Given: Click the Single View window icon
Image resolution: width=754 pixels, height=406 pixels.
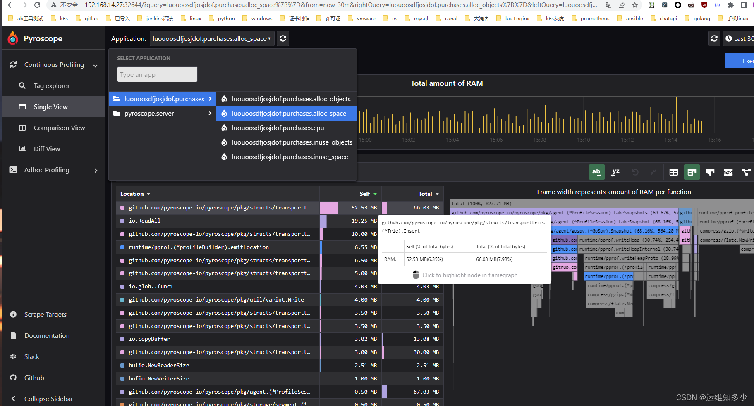Looking at the screenshot, I should [22, 107].
